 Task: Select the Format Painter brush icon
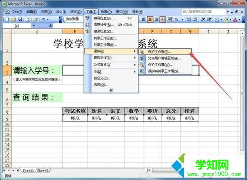click(x=36, y=19)
